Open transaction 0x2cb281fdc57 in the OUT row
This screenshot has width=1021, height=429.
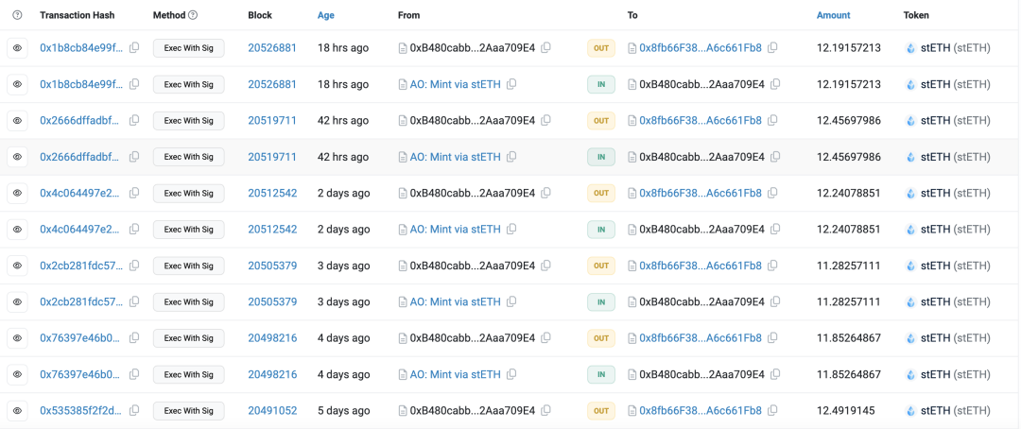(80, 266)
